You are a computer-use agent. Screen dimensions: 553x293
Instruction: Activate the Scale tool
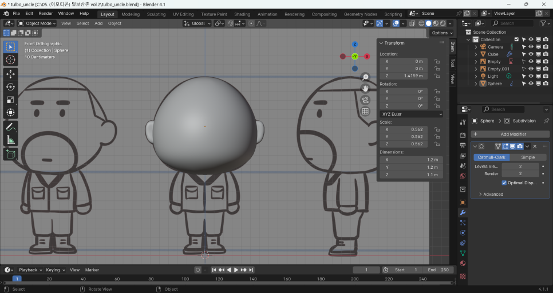pos(10,100)
